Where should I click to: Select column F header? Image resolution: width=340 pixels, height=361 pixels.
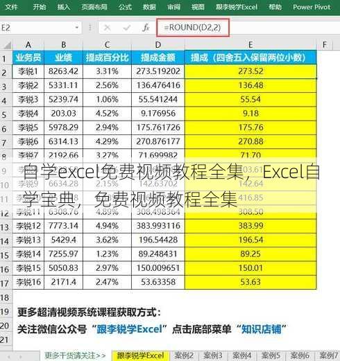pyautogui.click(x=325, y=45)
